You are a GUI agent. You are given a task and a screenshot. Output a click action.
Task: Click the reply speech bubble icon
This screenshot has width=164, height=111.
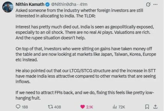[x=18, y=107]
